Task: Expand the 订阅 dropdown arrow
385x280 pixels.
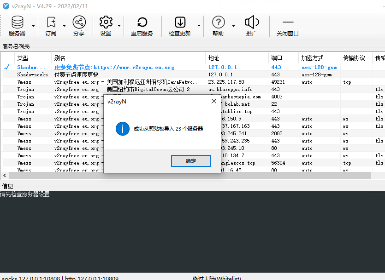Action: (64, 26)
